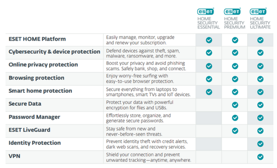
Task: Select the HOME SECURITY ULTIMATE column heading
Action: point(260,23)
